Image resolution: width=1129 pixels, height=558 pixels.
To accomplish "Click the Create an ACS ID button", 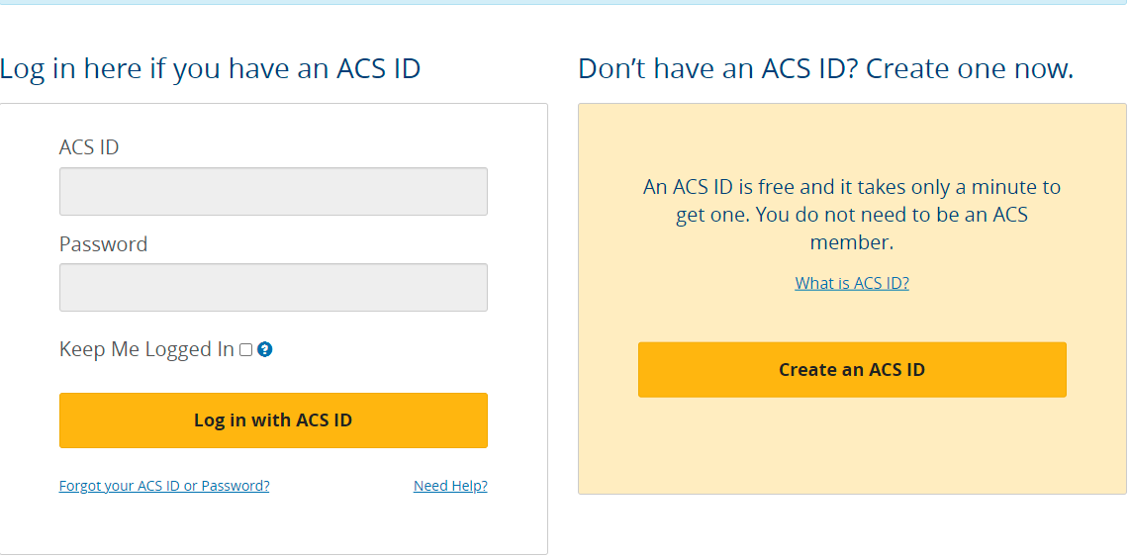I will [x=852, y=370].
